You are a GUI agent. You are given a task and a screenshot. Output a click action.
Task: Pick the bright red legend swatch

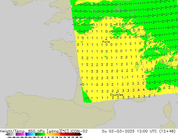click(x=61, y=134)
